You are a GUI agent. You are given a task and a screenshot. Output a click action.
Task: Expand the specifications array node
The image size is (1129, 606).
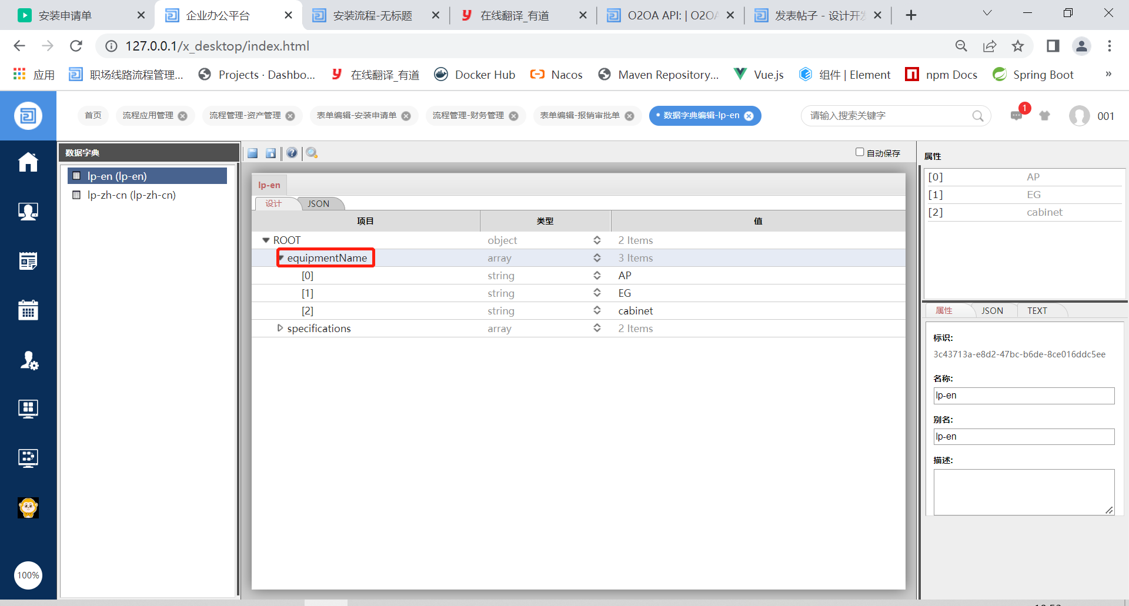(x=280, y=328)
